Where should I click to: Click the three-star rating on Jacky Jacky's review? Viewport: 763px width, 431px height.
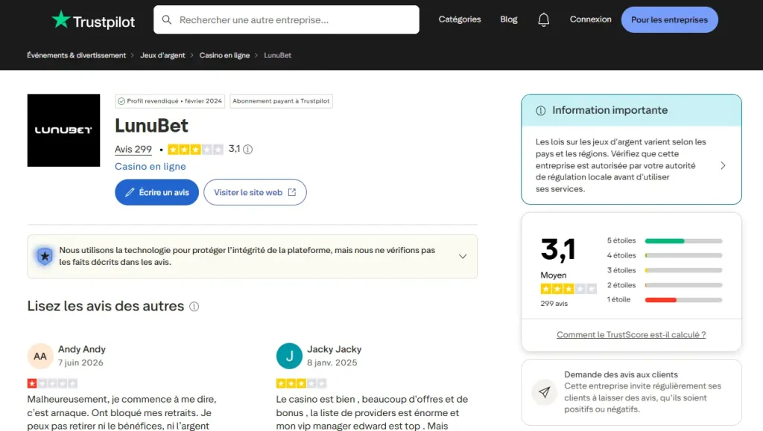(x=301, y=383)
